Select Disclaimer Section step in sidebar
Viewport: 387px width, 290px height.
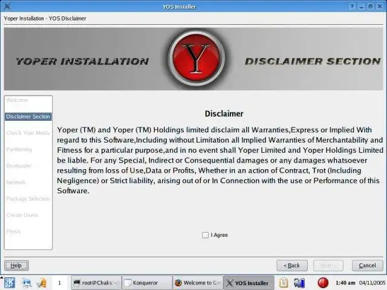pos(28,117)
